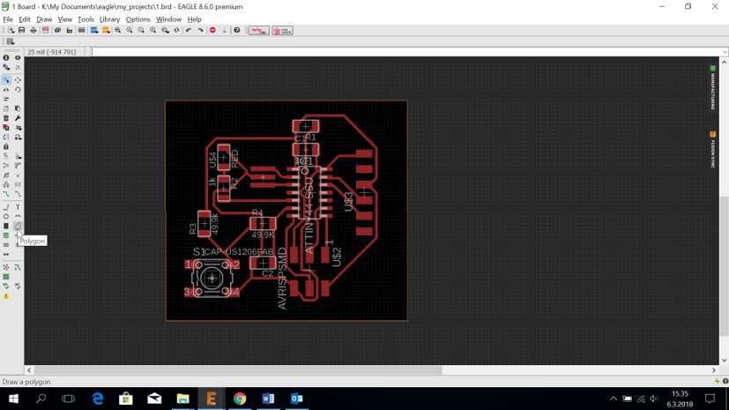Click the S1 pushbutton component
729x410 pixels.
tap(212, 278)
